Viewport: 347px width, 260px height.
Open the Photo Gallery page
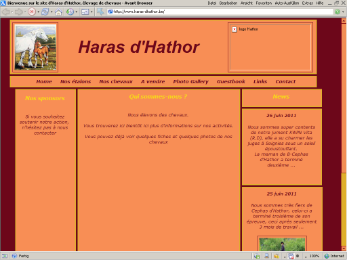pos(190,81)
